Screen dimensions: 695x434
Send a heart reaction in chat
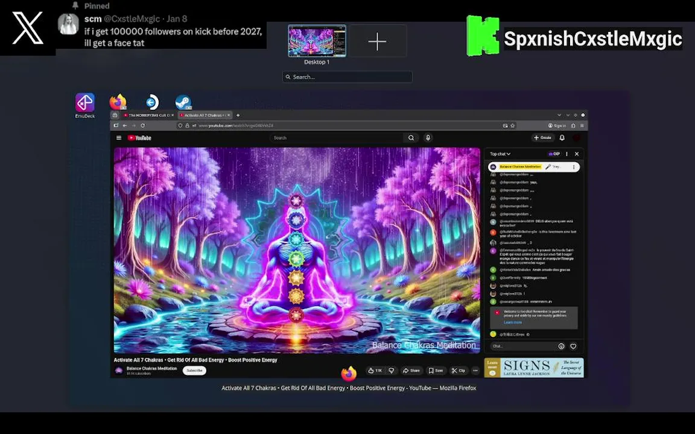tap(574, 347)
